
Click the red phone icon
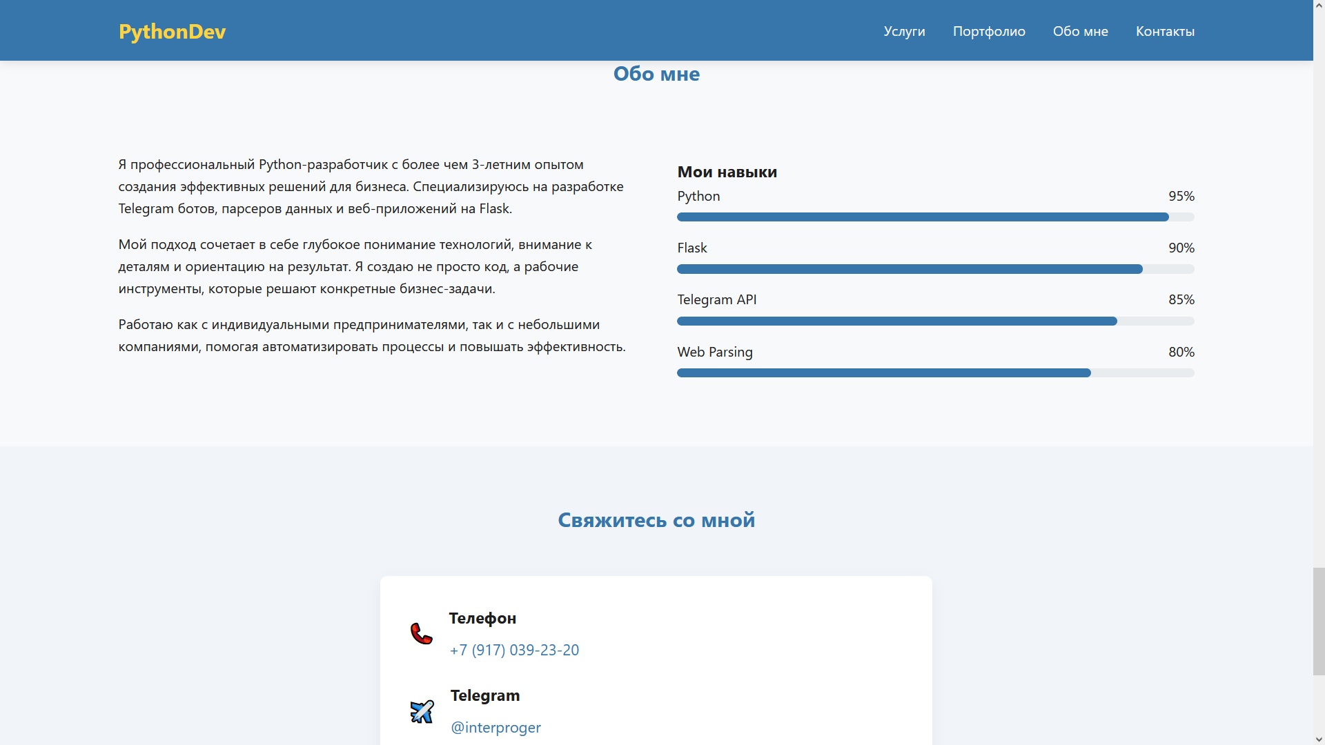click(x=421, y=633)
